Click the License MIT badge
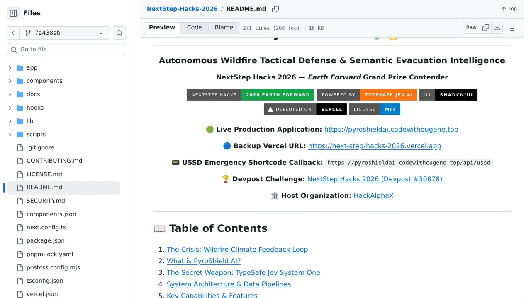The height and width of the screenshot is (298, 531). [375, 109]
